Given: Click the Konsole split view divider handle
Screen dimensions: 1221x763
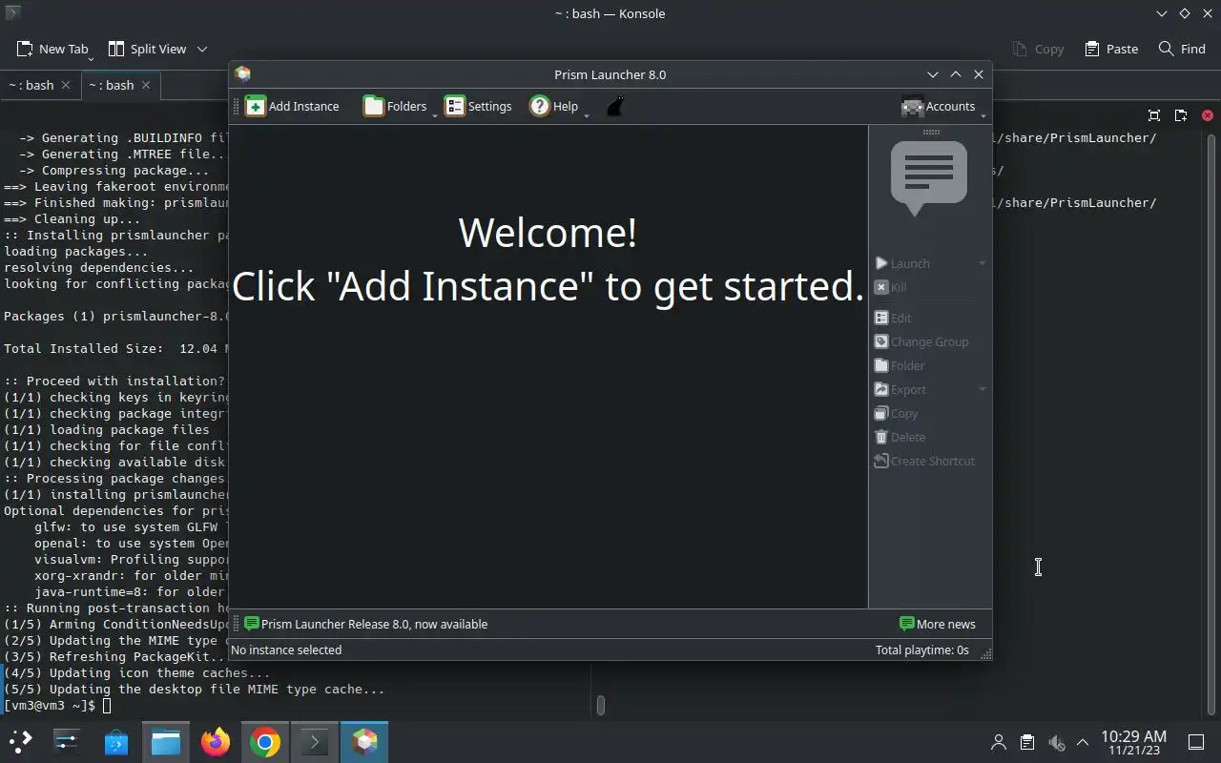Looking at the screenshot, I should coord(600,706).
